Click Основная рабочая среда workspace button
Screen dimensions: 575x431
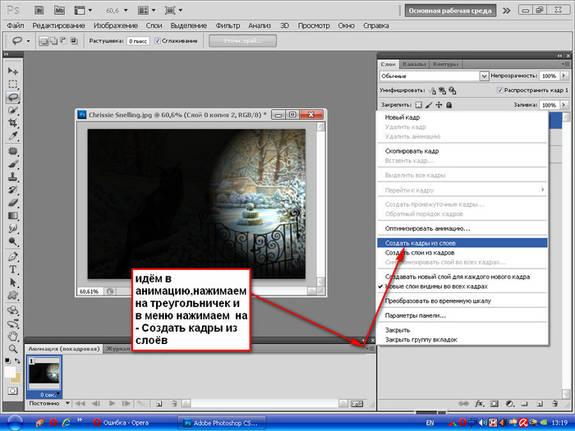coord(450,11)
